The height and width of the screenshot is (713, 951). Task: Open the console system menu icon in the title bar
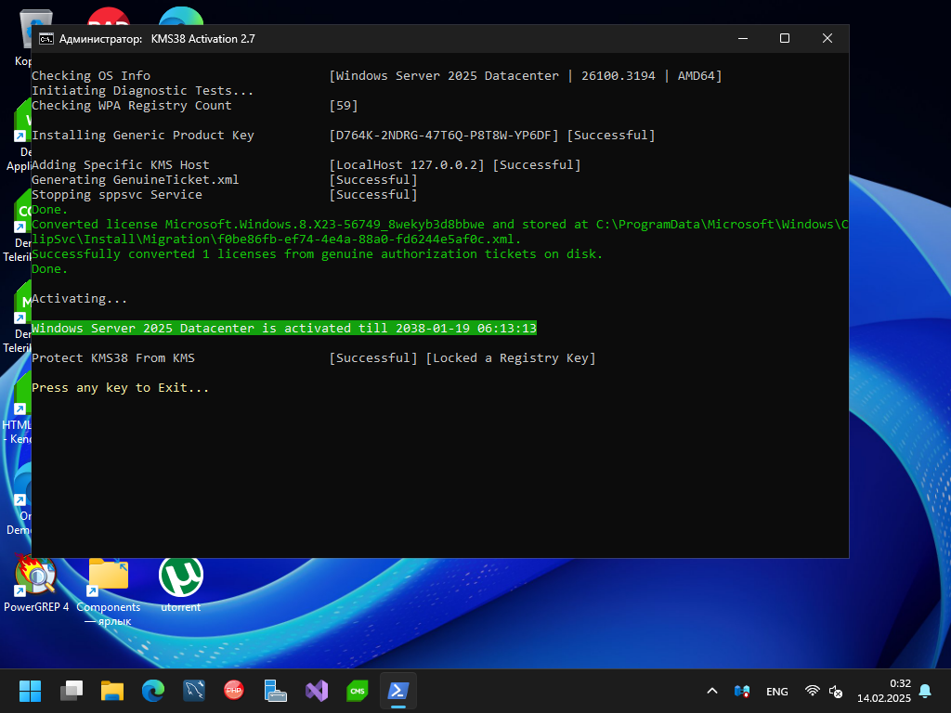(x=46, y=39)
